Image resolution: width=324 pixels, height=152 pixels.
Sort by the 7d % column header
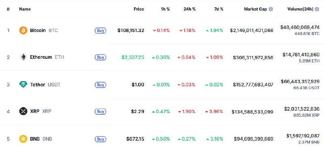tap(219, 9)
